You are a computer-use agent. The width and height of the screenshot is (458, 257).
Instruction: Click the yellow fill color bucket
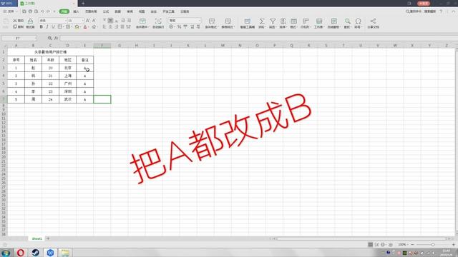77,27
